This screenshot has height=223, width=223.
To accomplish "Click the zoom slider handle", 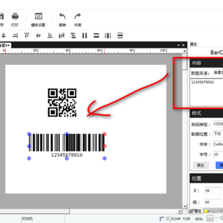I will click(221, 218).
